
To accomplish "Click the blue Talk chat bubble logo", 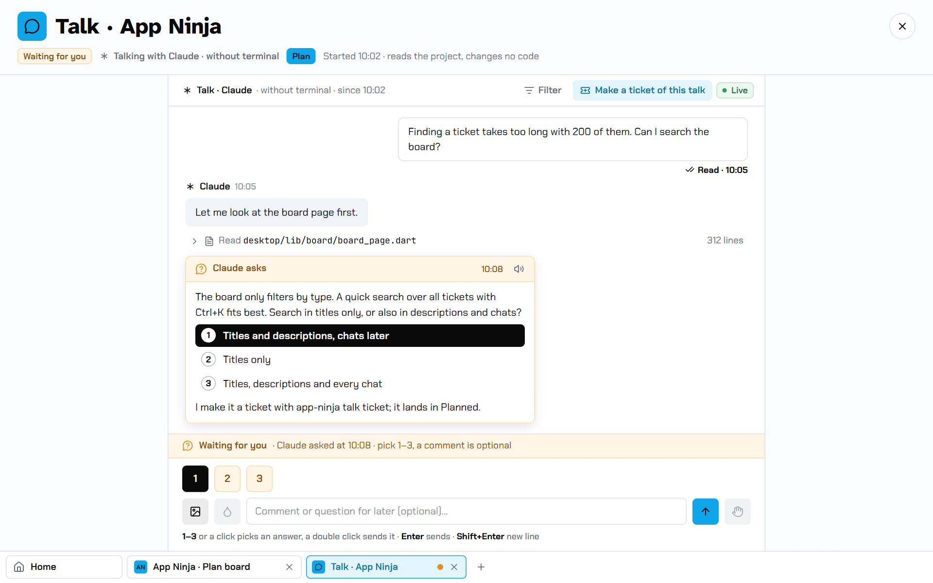I will coord(32,26).
